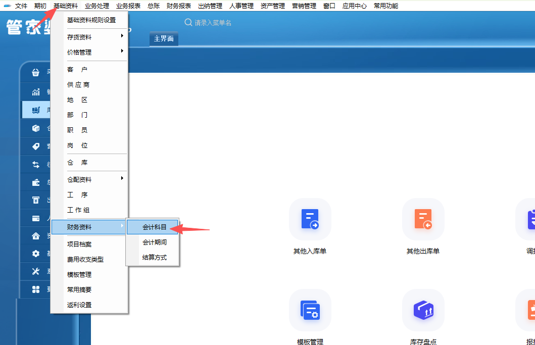Open 基础资料规则设置 menu item
Viewport: 535px width, 345px height.
91,20
